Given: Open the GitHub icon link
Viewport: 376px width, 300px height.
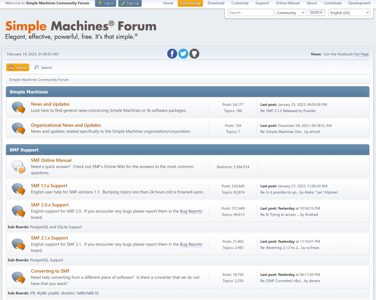Looking at the screenshot, I should (x=194, y=54).
